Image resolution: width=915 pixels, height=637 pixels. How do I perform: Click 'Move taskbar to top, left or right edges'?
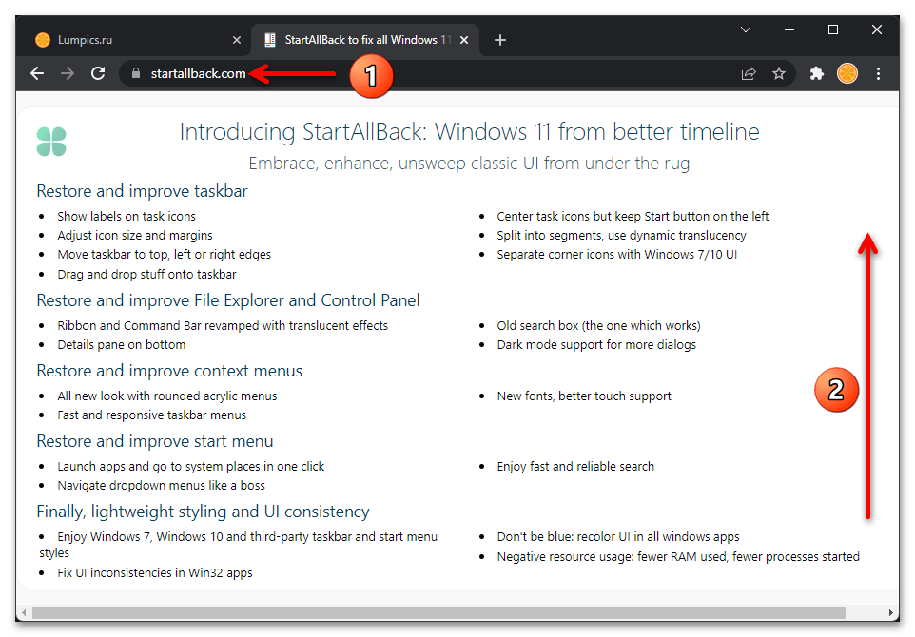click(164, 255)
